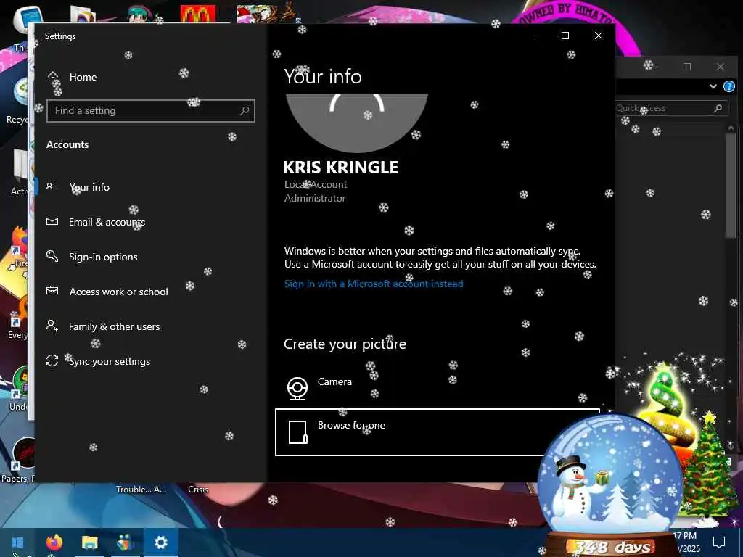Viewport: 743px width, 557px height.
Task: Minimize the Settings window
Action: click(x=532, y=36)
